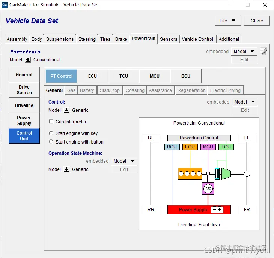Click the battery symbol on Power Supply
Viewport: 274px width, 258px height.
coord(217,210)
